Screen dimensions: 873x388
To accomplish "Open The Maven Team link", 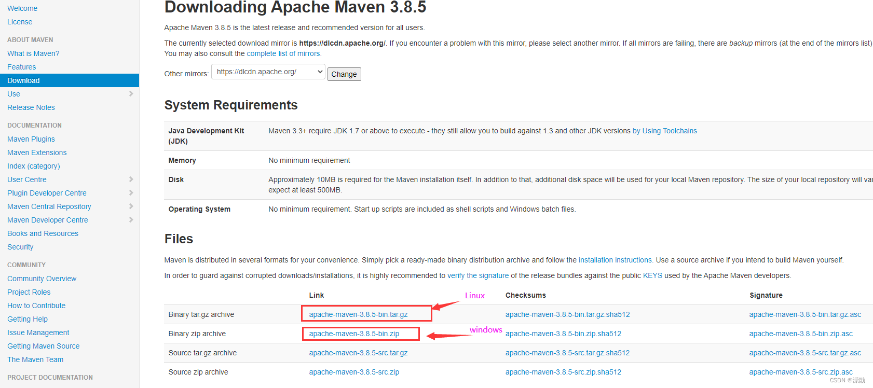I will pos(35,359).
